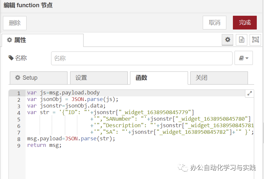The height and width of the screenshot is (179, 264).
Task: Click code line 'var jsonObj = JSON.parse(js);'
Action: (73, 99)
